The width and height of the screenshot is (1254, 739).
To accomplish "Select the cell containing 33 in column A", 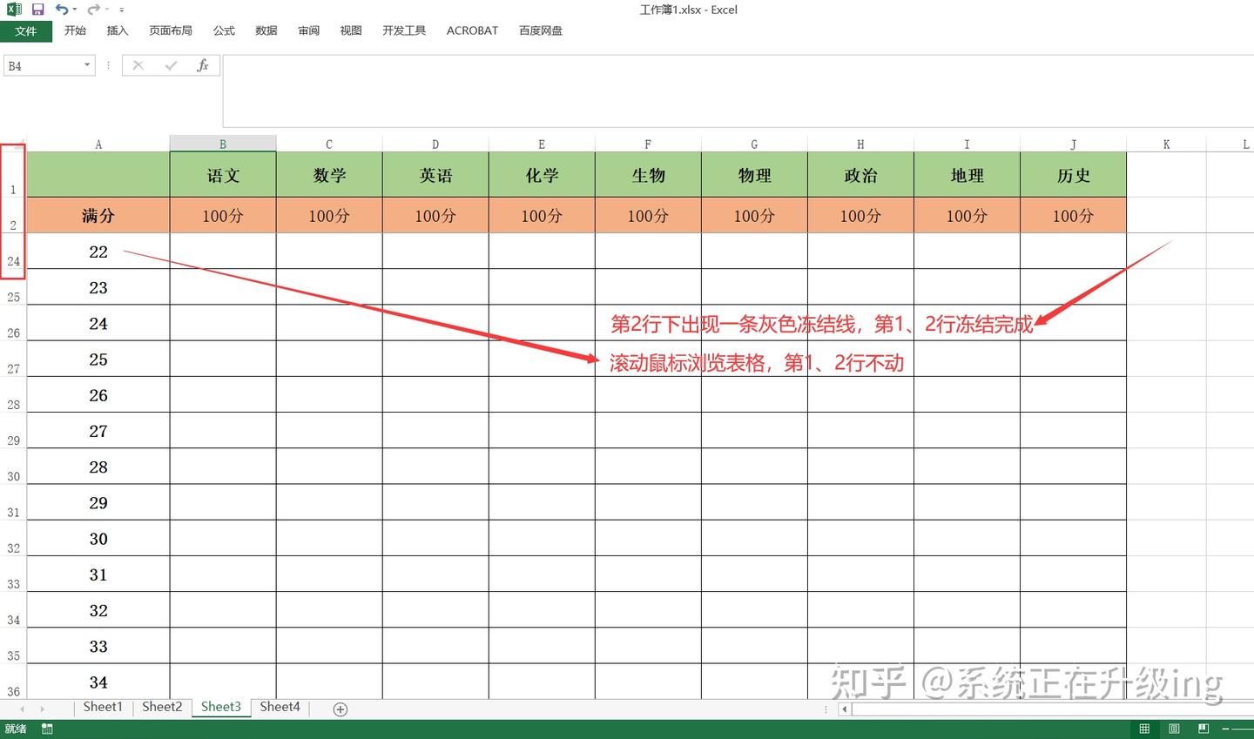I will [98, 646].
